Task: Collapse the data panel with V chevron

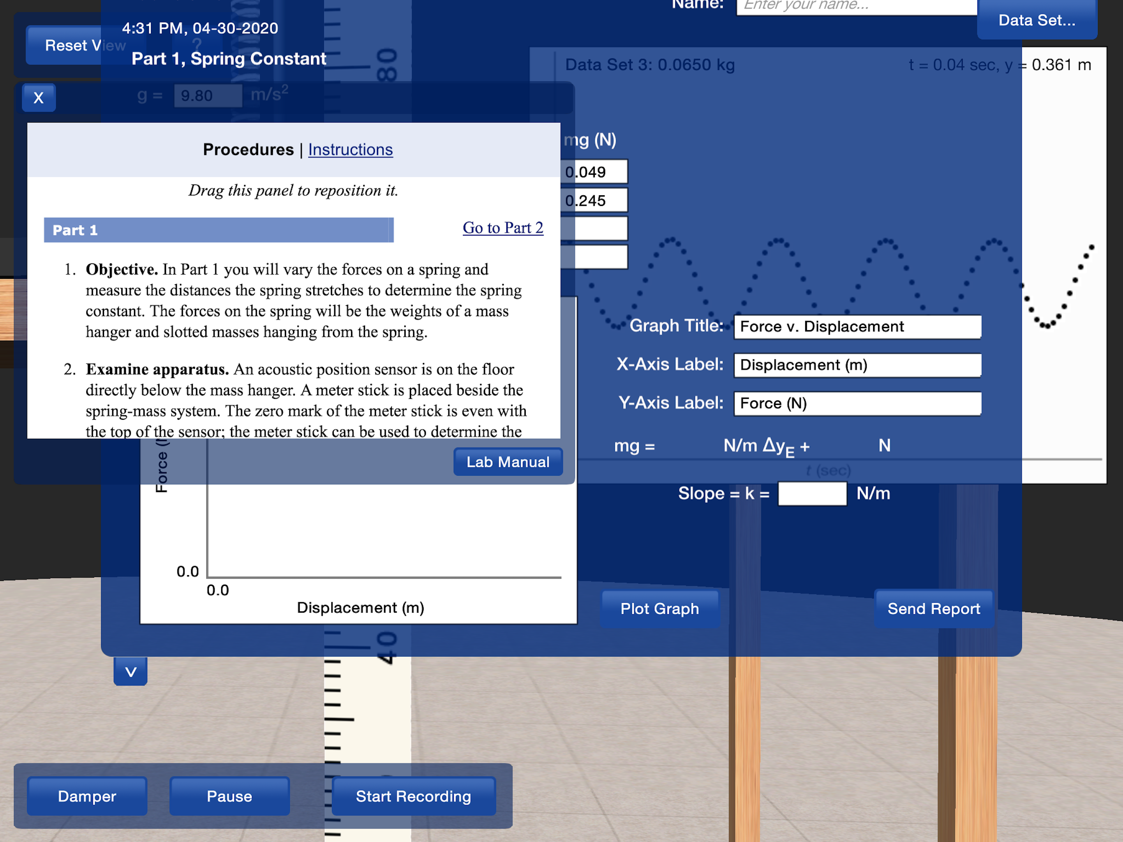Action: pyautogui.click(x=130, y=671)
